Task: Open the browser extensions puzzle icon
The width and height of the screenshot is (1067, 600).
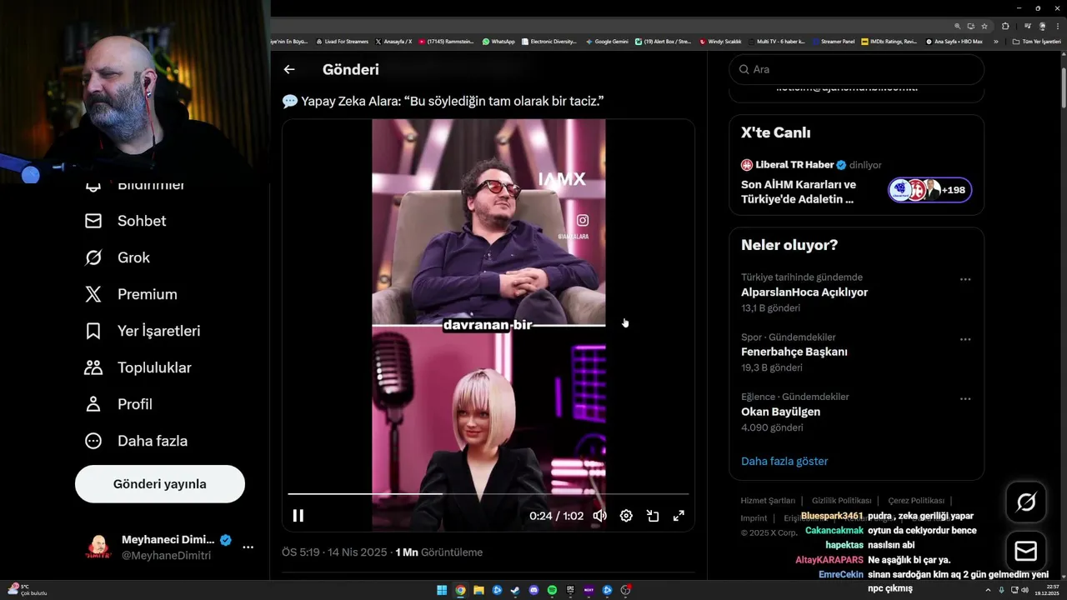Action: coord(1005,26)
